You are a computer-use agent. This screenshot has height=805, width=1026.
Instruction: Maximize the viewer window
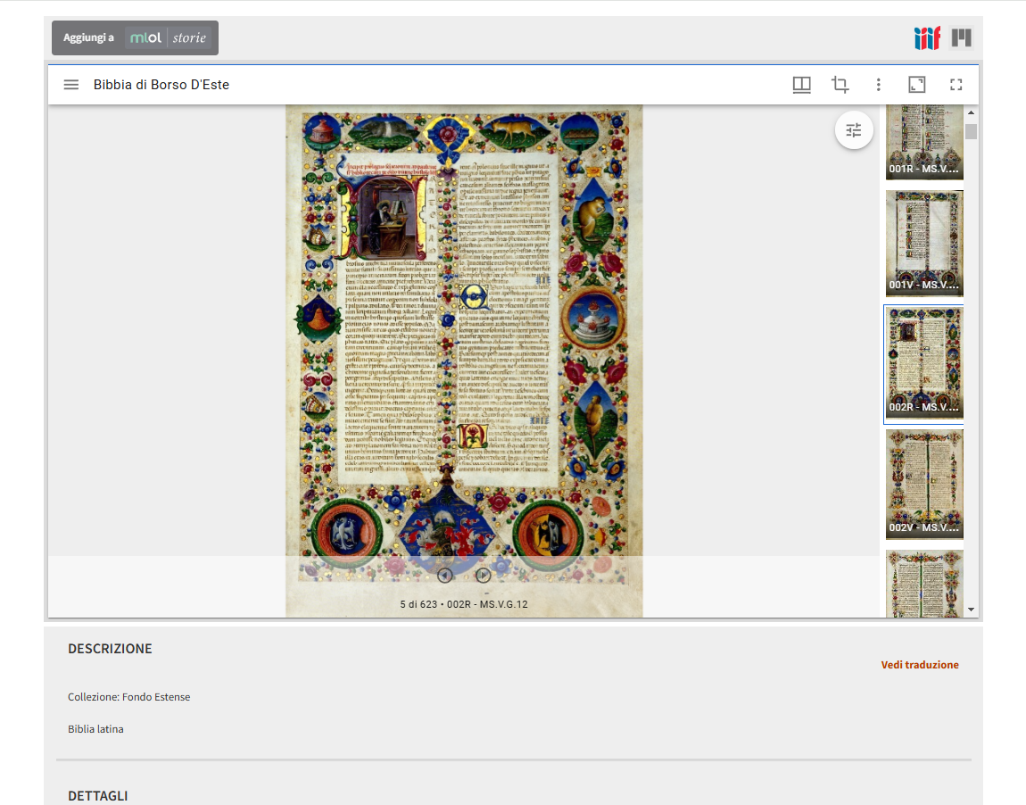917,85
